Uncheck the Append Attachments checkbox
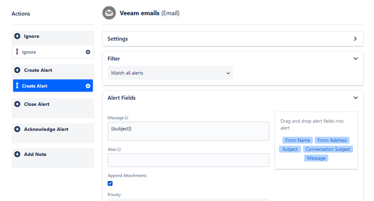This screenshot has height=201, width=374. 110,183
